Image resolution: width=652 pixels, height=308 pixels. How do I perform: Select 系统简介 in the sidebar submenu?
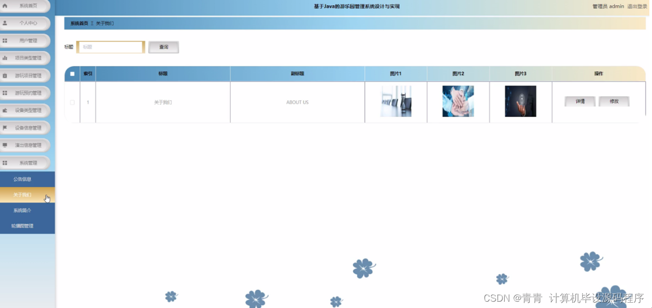coord(27,210)
